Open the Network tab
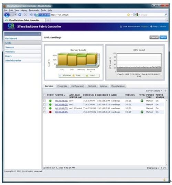Viewport: 172px width, 185px height. coord(92,86)
